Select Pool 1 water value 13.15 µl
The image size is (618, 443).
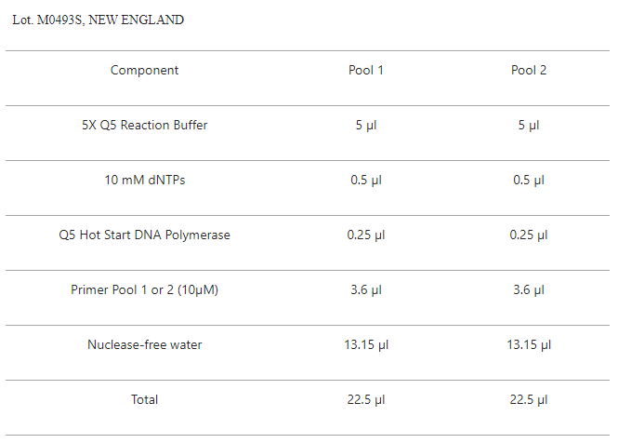click(366, 344)
